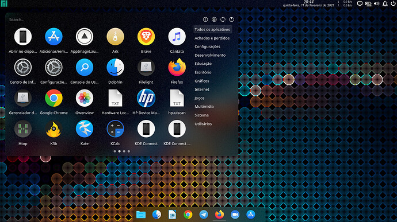Viewport: 397px width, 222px height.
Task: Open AppImageLauncher from the grid
Action: coord(85,37)
